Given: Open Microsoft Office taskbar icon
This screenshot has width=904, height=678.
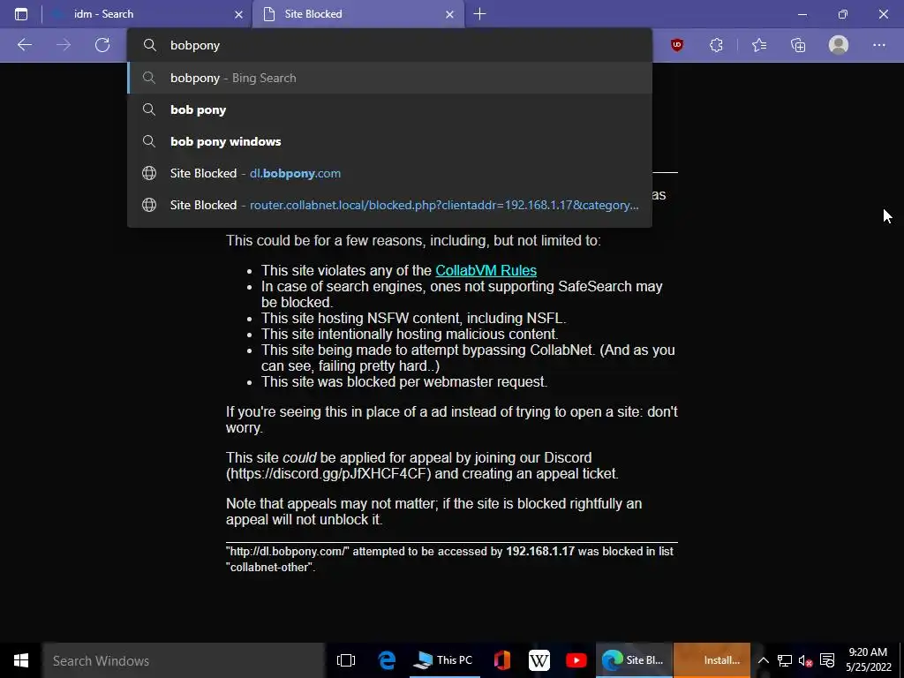Looking at the screenshot, I should [501, 660].
